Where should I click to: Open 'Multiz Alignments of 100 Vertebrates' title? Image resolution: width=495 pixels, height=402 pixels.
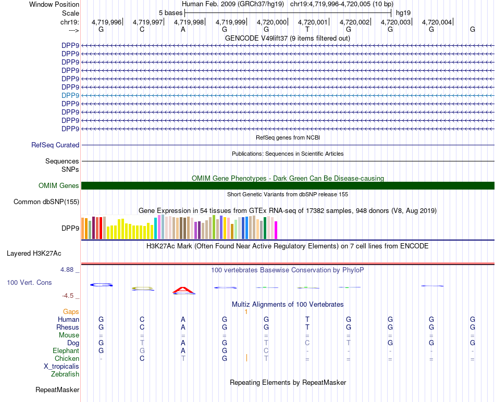(288, 305)
